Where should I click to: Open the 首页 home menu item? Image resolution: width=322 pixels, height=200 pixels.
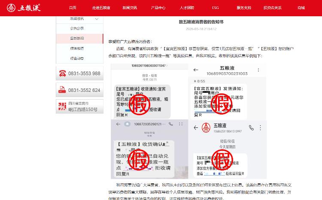[x=73, y=8]
